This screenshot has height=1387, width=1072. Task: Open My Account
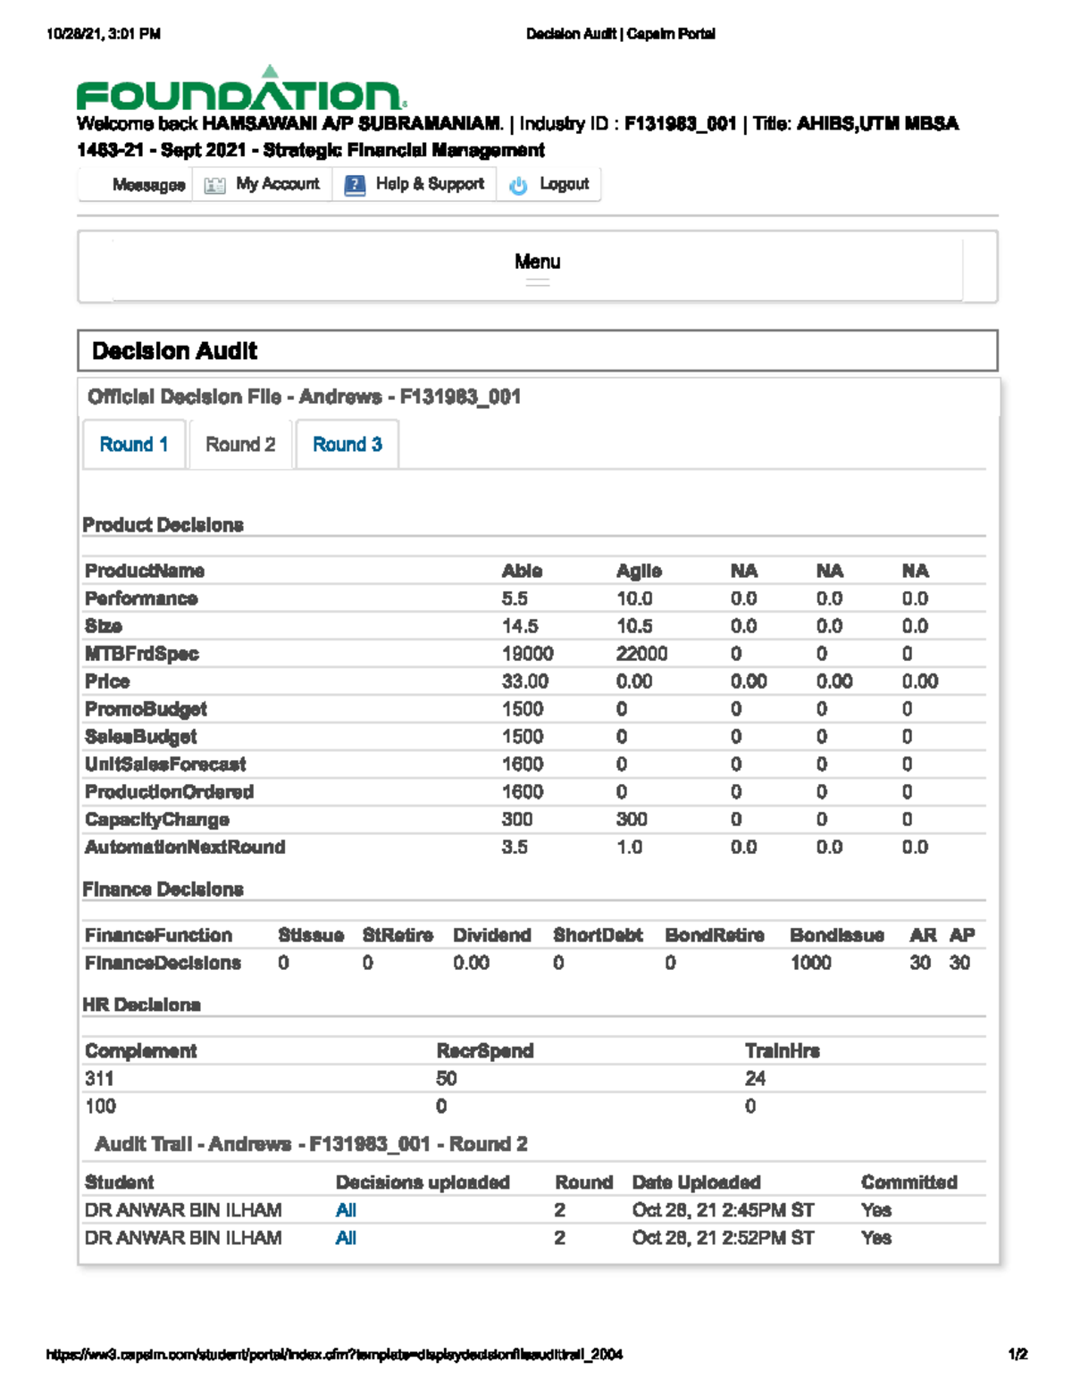277,184
